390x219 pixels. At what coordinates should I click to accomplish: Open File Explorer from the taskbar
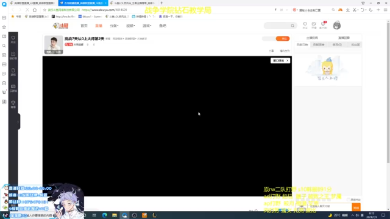(115, 215)
